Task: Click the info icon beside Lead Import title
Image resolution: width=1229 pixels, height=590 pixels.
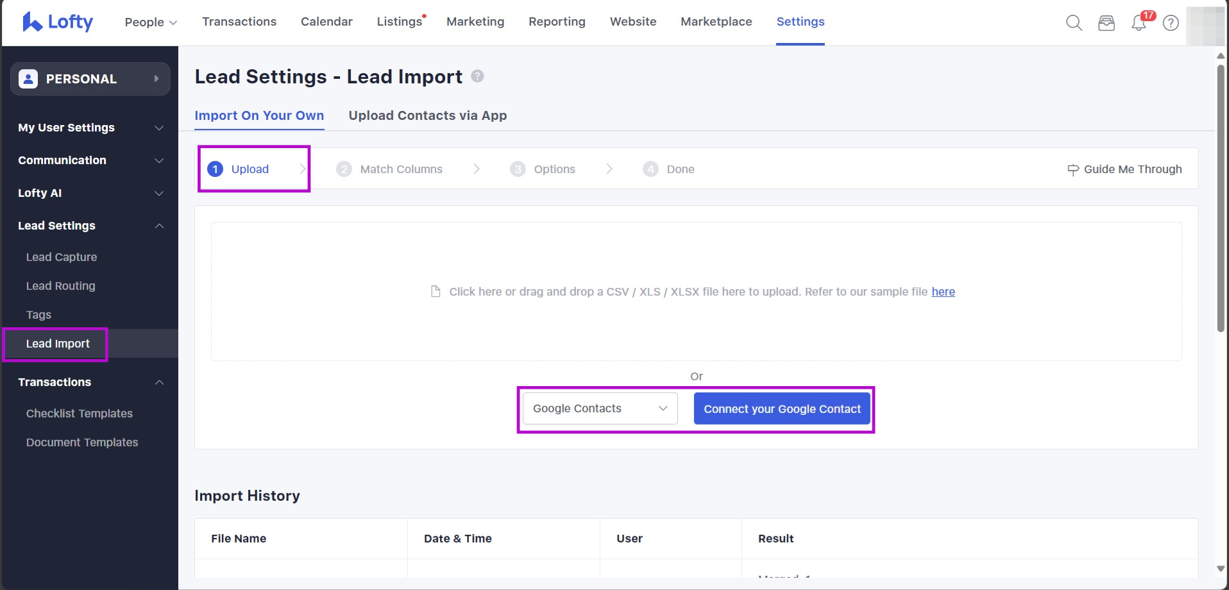Action: click(477, 76)
